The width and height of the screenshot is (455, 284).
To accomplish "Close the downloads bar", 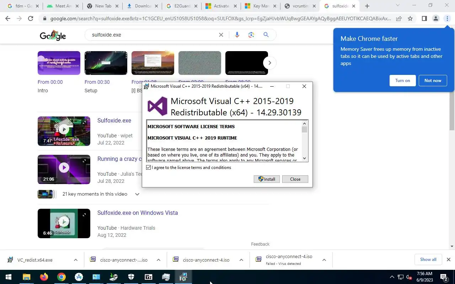I will tap(449, 260).
